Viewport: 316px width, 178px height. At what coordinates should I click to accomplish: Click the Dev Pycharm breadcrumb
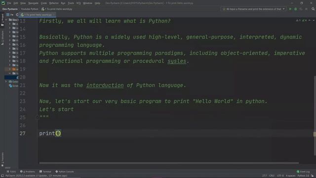[x=10, y=9]
